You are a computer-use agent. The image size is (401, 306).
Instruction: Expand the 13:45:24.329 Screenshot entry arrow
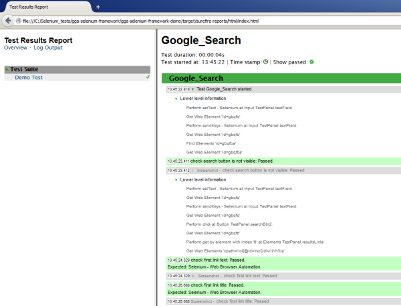193,275
